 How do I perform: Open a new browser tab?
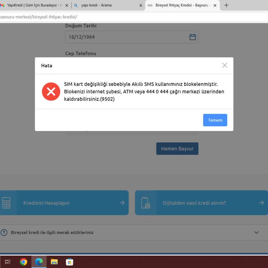[x=226, y=5]
